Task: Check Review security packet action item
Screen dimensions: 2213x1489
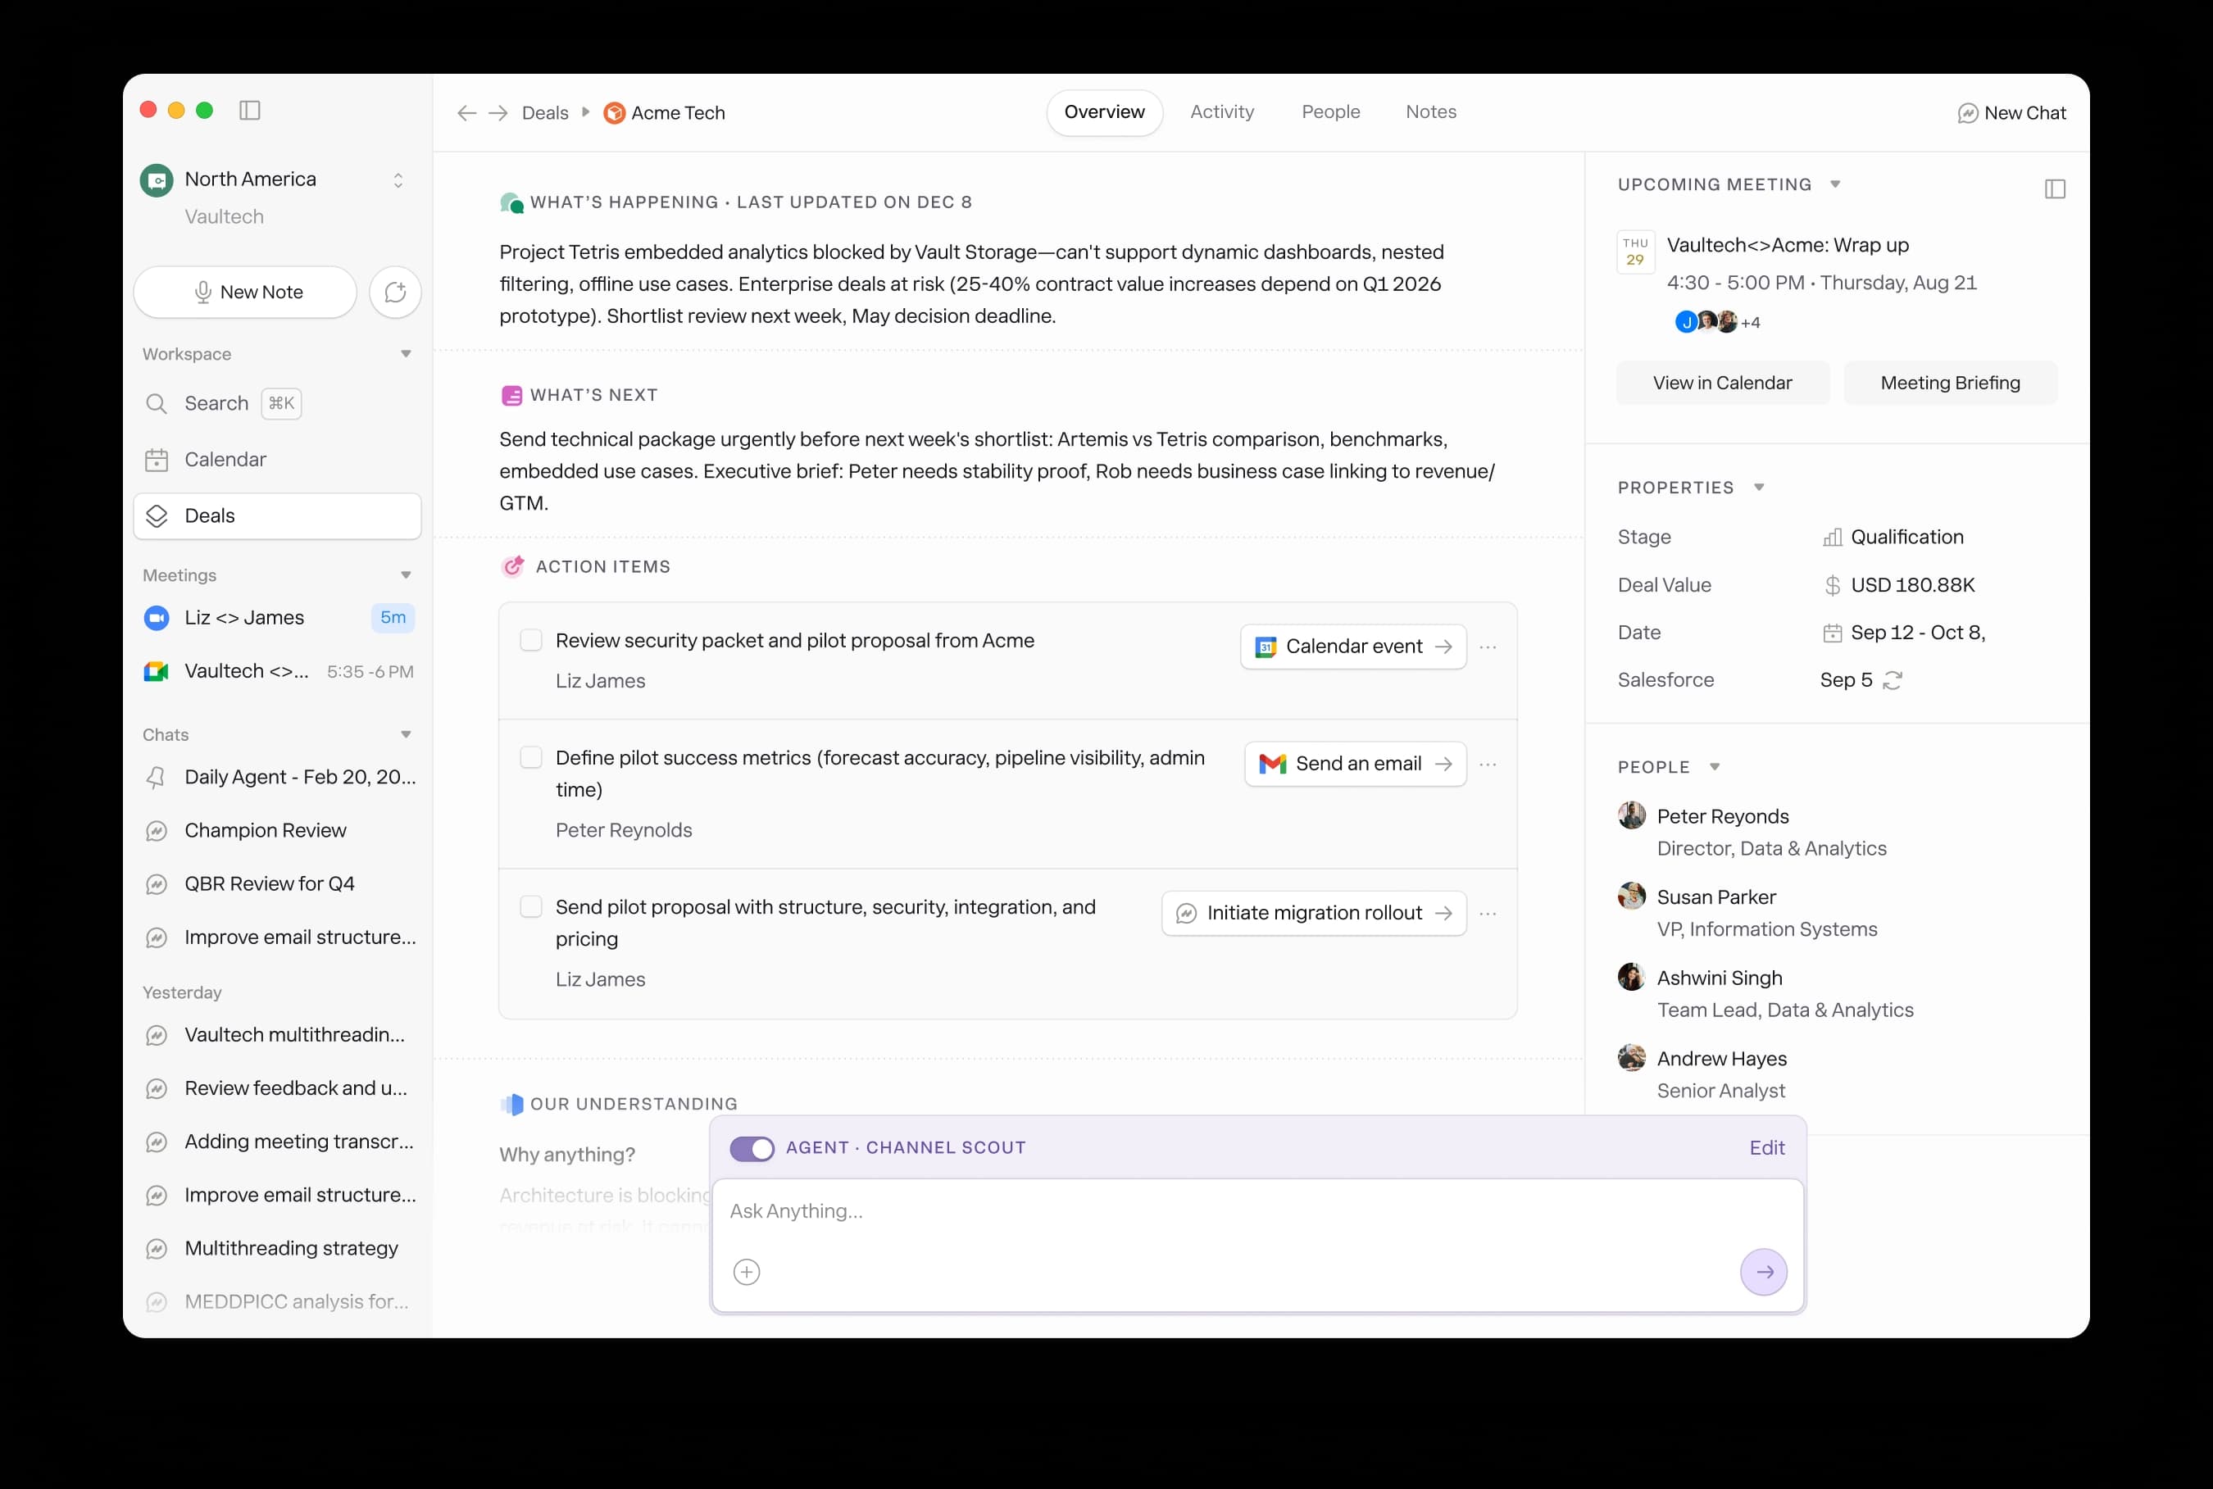Action: pos(531,640)
